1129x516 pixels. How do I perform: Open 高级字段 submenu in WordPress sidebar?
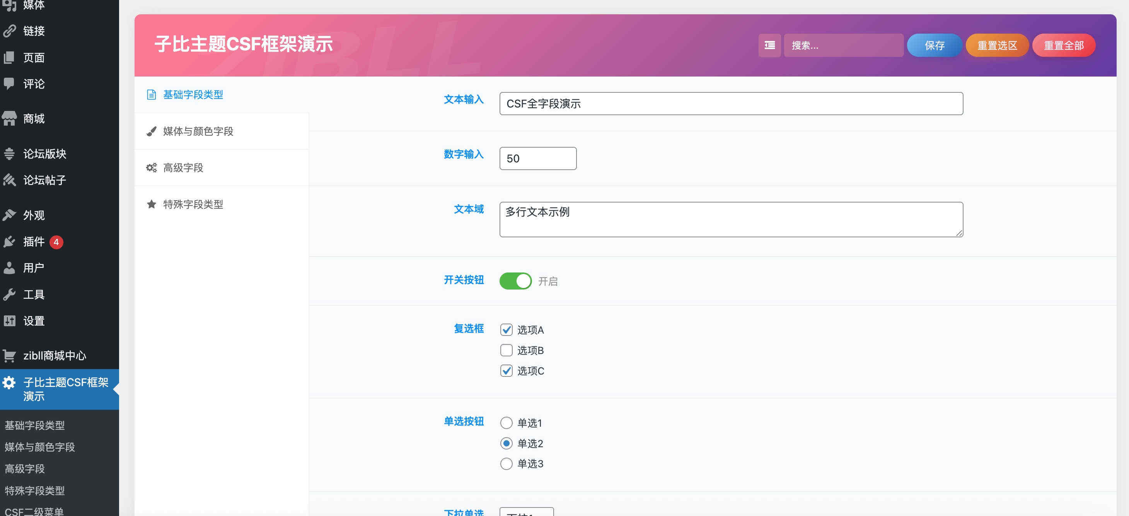24,469
